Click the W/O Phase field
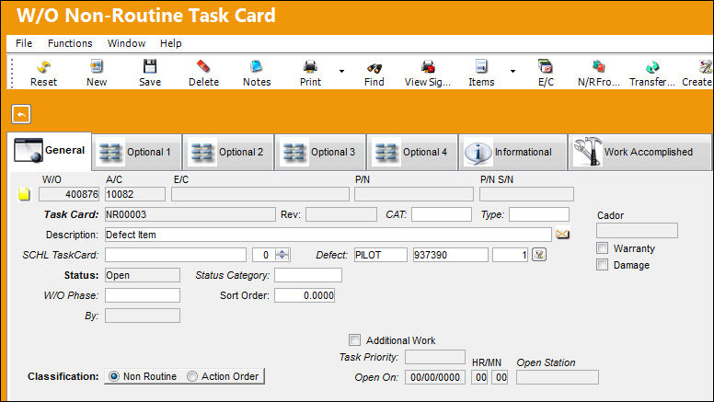The width and height of the screenshot is (714, 402). pyautogui.click(x=143, y=295)
